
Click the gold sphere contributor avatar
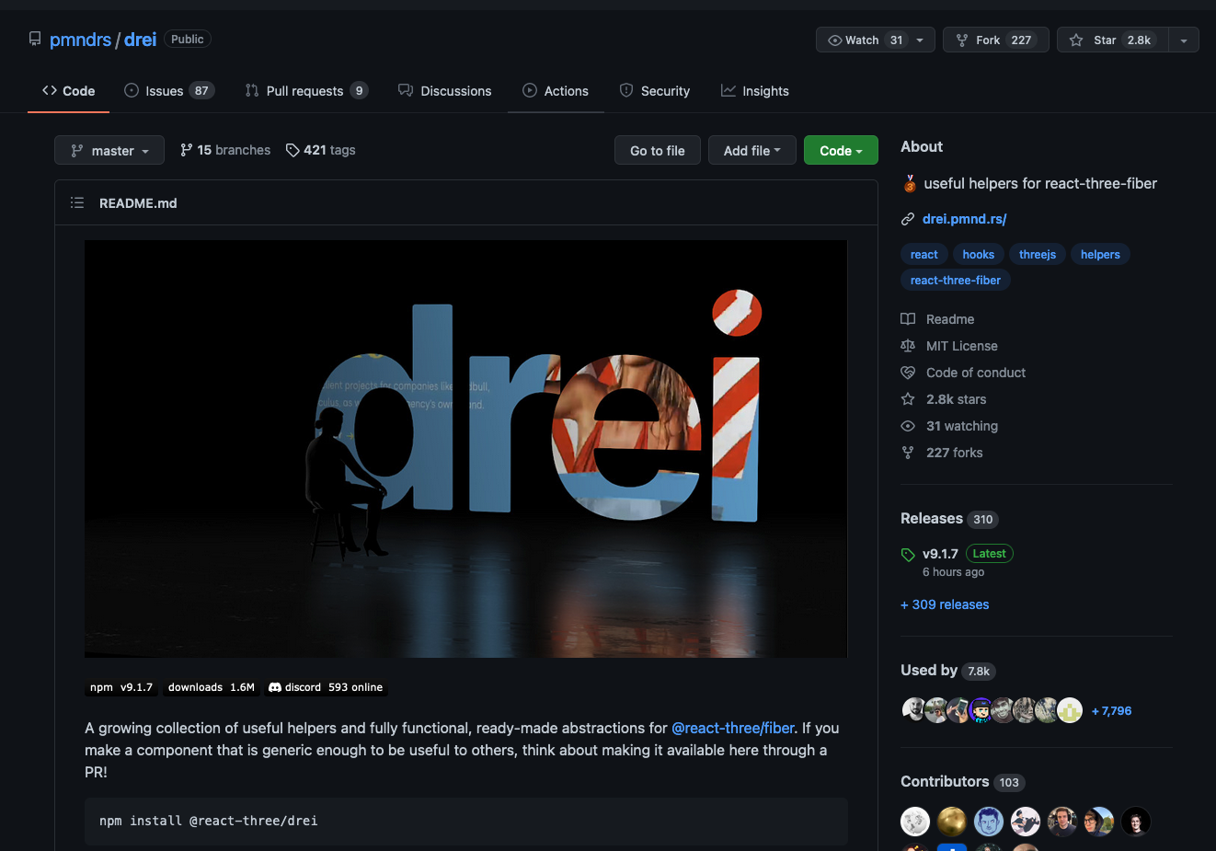[952, 822]
